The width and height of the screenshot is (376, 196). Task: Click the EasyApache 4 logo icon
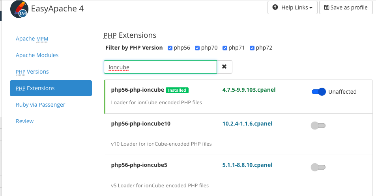[19, 9]
